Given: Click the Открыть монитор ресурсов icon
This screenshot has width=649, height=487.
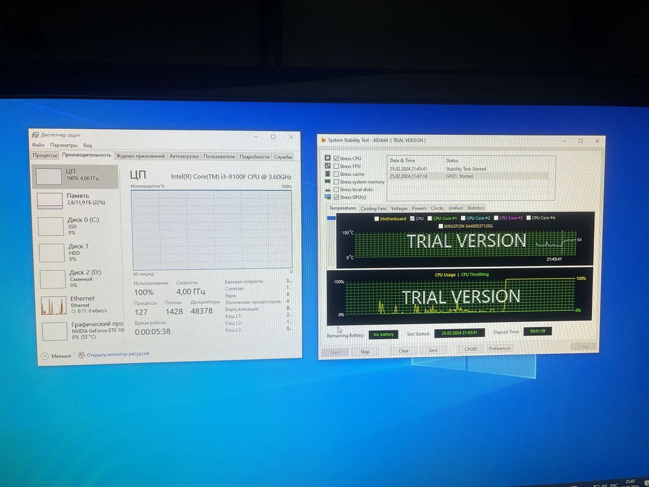Looking at the screenshot, I should pos(82,355).
